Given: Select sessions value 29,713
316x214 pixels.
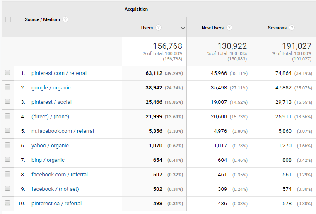Looking at the screenshot, I should point(284,102).
